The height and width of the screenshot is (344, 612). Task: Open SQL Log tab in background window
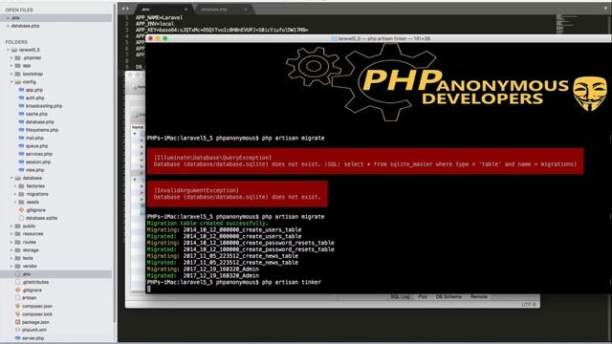[x=400, y=297]
